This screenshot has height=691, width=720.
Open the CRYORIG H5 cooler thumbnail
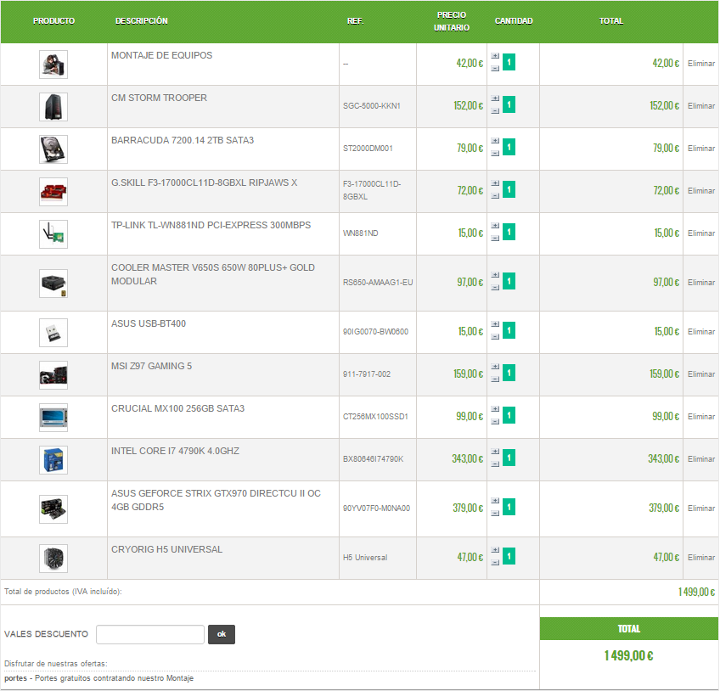[x=53, y=559]
